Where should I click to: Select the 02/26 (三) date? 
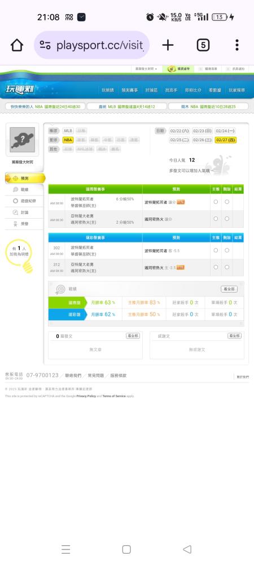(x=202, y=140)
